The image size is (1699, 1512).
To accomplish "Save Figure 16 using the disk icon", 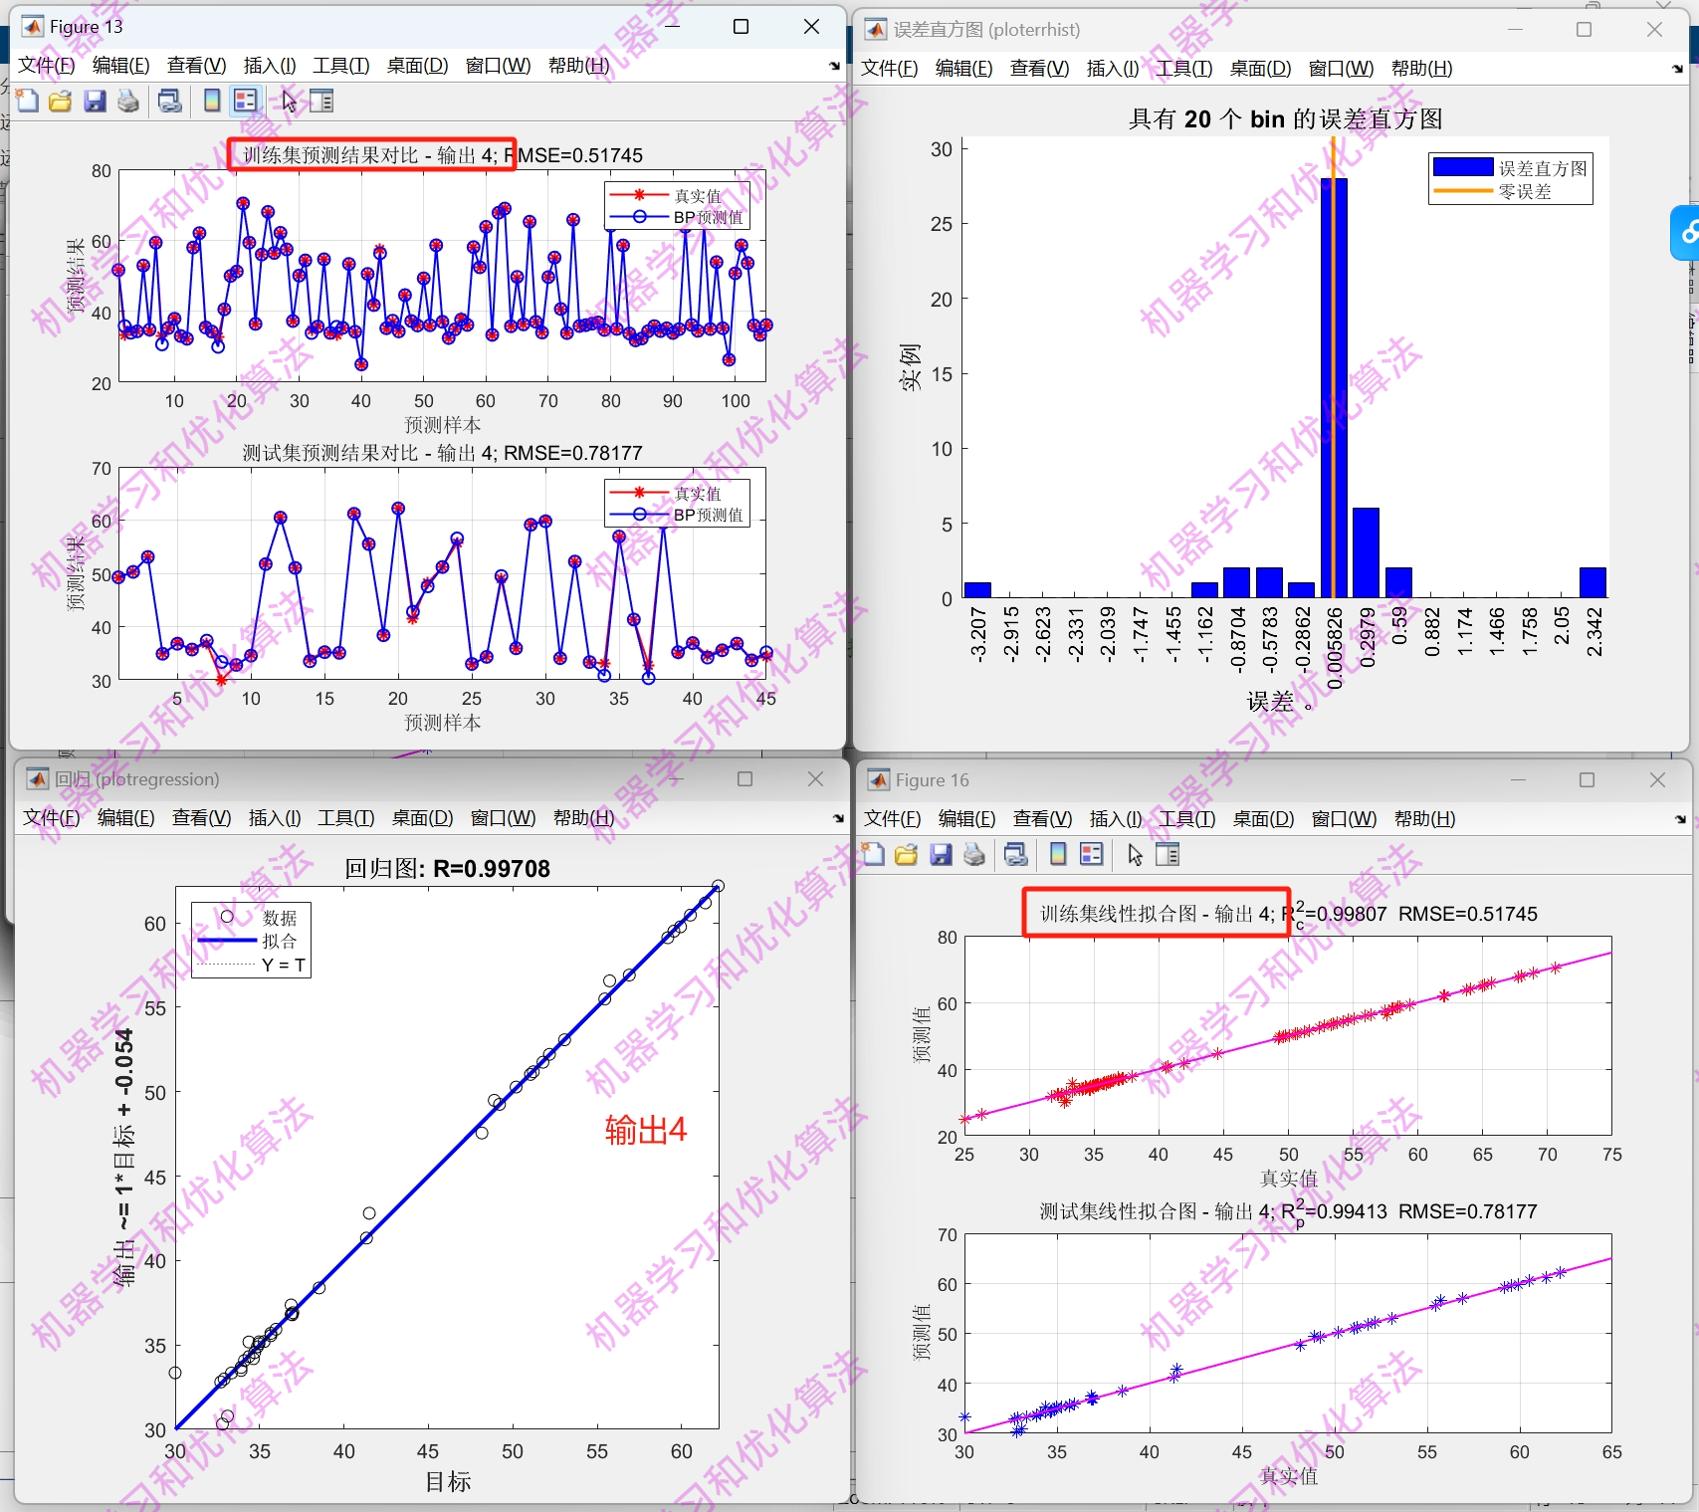I will coord(940,854).
